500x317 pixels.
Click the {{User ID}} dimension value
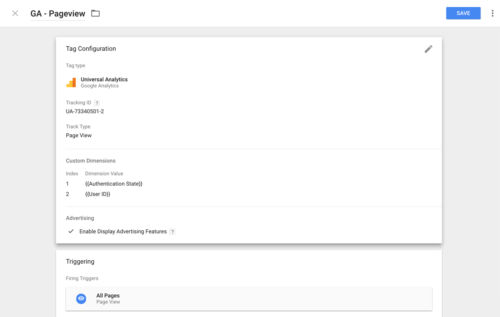click(x=98, y=194)
